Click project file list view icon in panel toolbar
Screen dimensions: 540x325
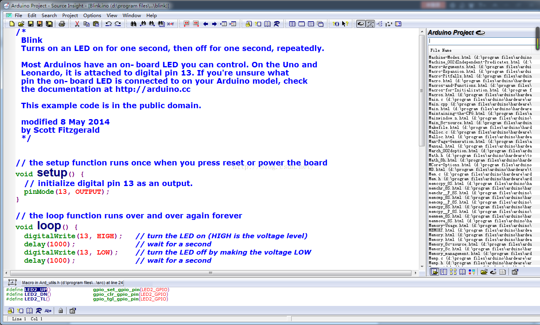tap(434, 272)
